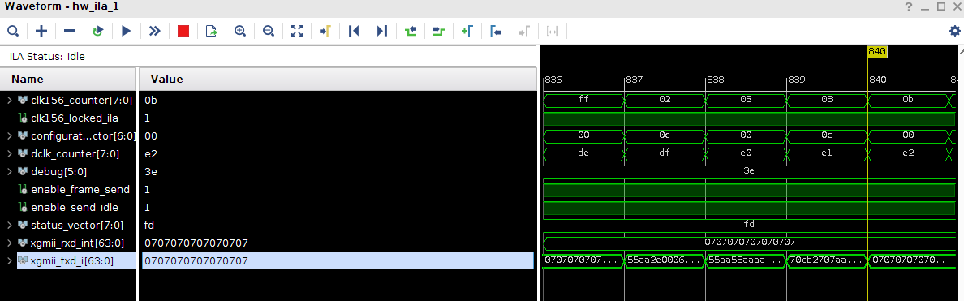Screen dimensions: 964x301
Task: Click the ILA Status: Idle field
Action: (x=268, y=57)
